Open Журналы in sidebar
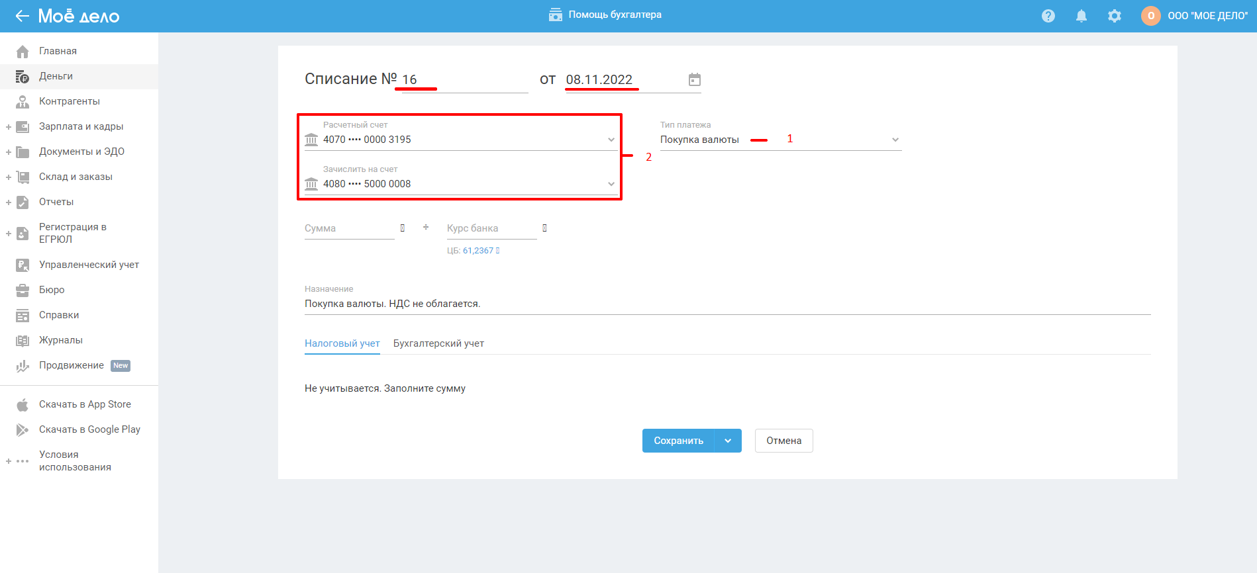 coord(61,340)
